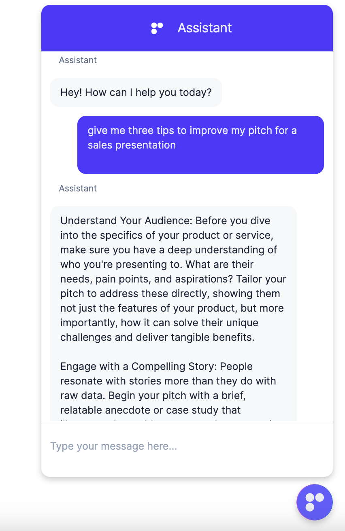345x531 pixels.
Task: Click the "Understand Your Audience" heading text
Action: coord(126,221)
